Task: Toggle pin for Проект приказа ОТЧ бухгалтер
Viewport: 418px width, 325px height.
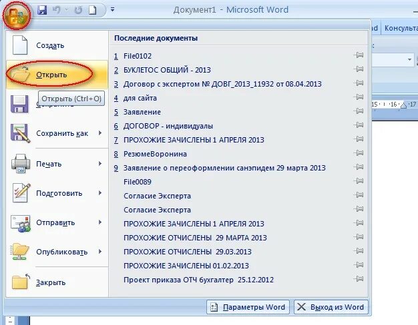Action: 359,279
